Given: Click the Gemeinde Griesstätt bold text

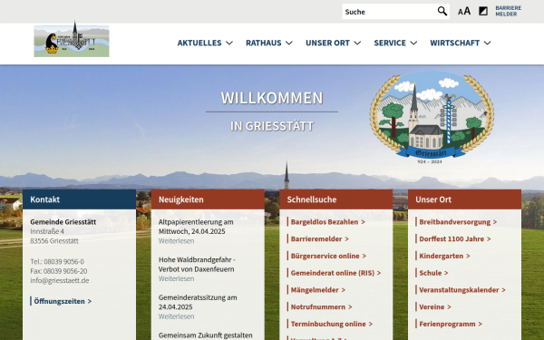Looking at the screenshot, I should (63, 222).
